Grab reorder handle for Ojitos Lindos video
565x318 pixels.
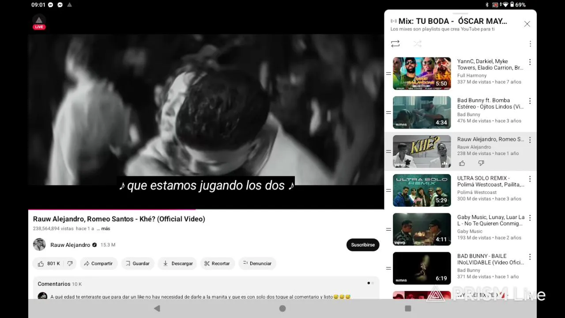tap(388, 113)
